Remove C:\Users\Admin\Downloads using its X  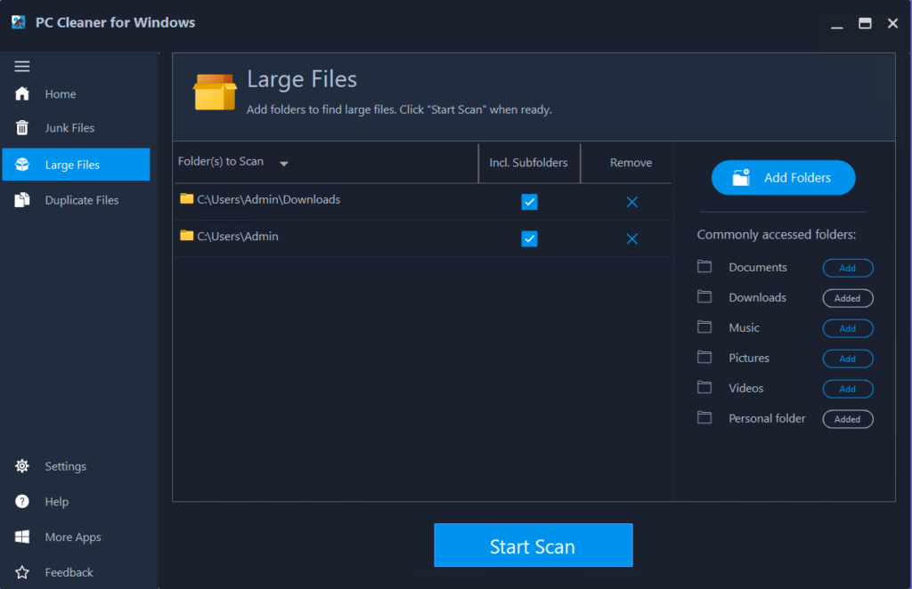coord(631,202)
